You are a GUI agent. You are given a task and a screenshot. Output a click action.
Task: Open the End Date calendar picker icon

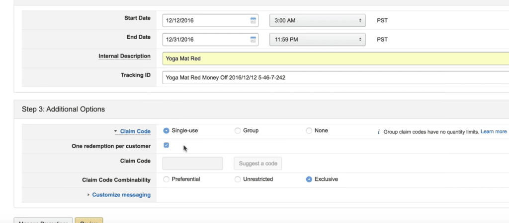tap(253, 40)
